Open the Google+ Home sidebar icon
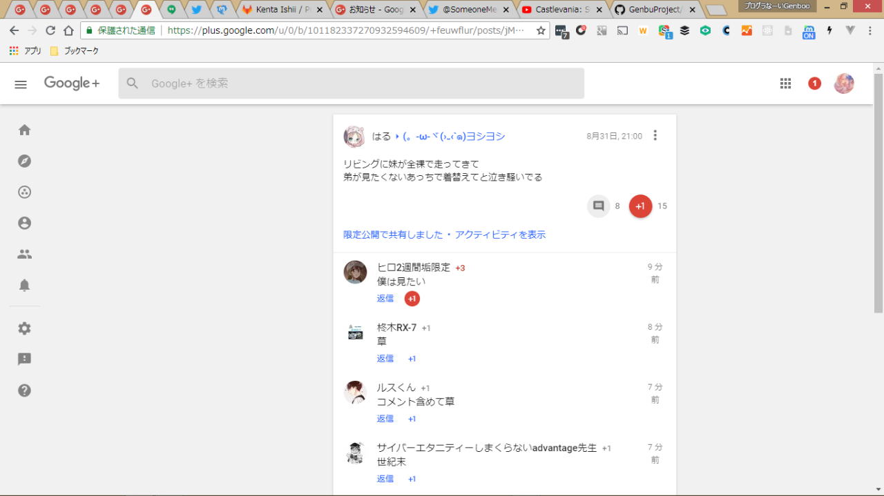 pyautogui.click(x=24, y=130)
